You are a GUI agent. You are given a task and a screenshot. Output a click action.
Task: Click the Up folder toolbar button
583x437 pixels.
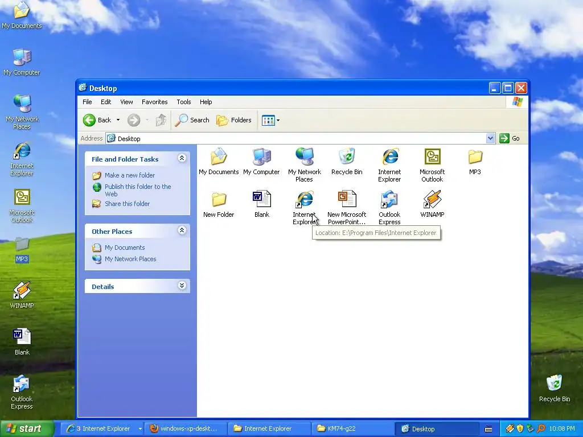click(161, 120)
